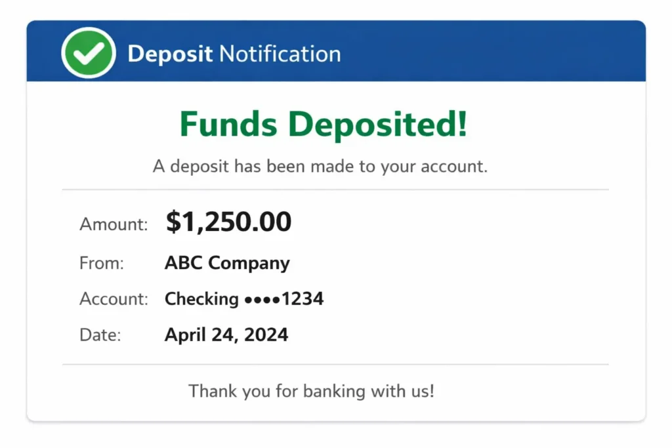Click the April 24, 2024 date value
Image resolution: width=672 pixels, height=448 pixels.
226,335
